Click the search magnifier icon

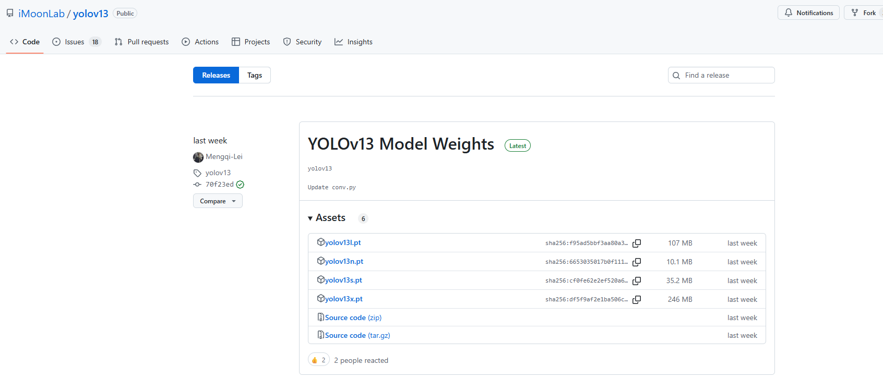click(x=676, y=76)
